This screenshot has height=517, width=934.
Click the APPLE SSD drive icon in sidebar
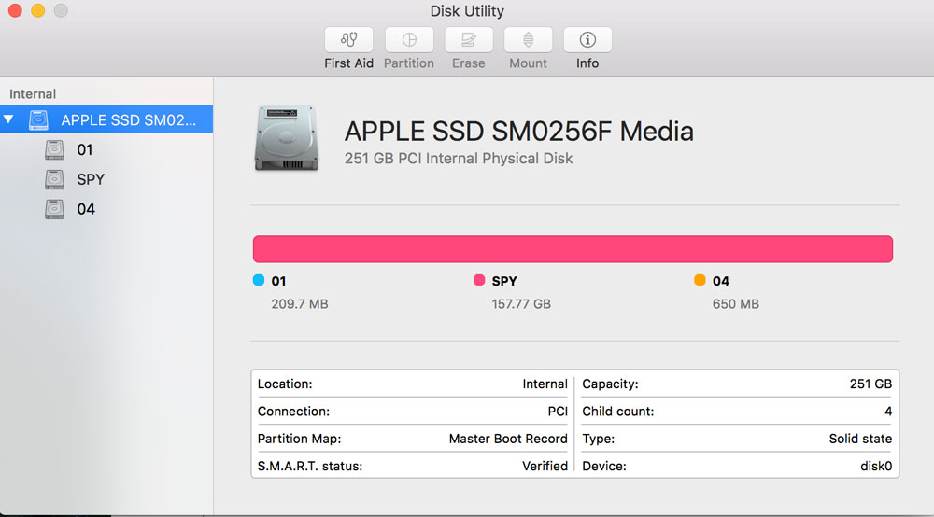38,119
